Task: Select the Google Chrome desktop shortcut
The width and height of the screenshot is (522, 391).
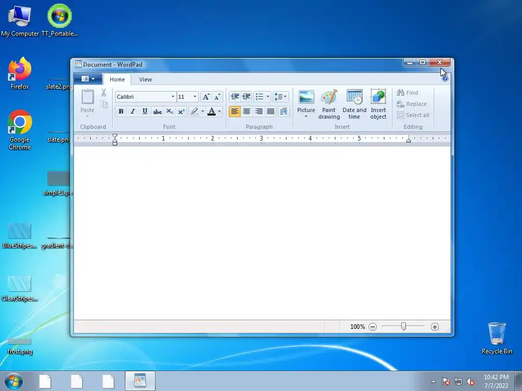Action: [20, 130]
